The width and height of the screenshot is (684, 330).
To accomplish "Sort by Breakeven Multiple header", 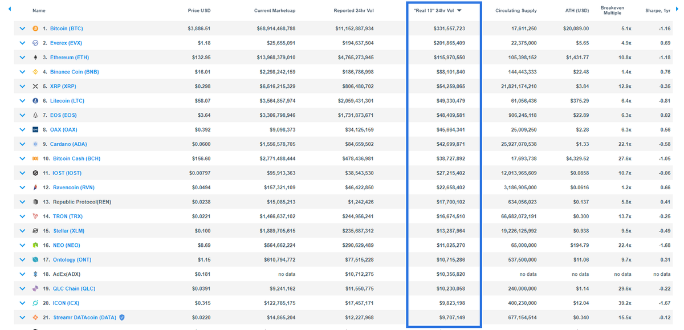I will 612,10.
